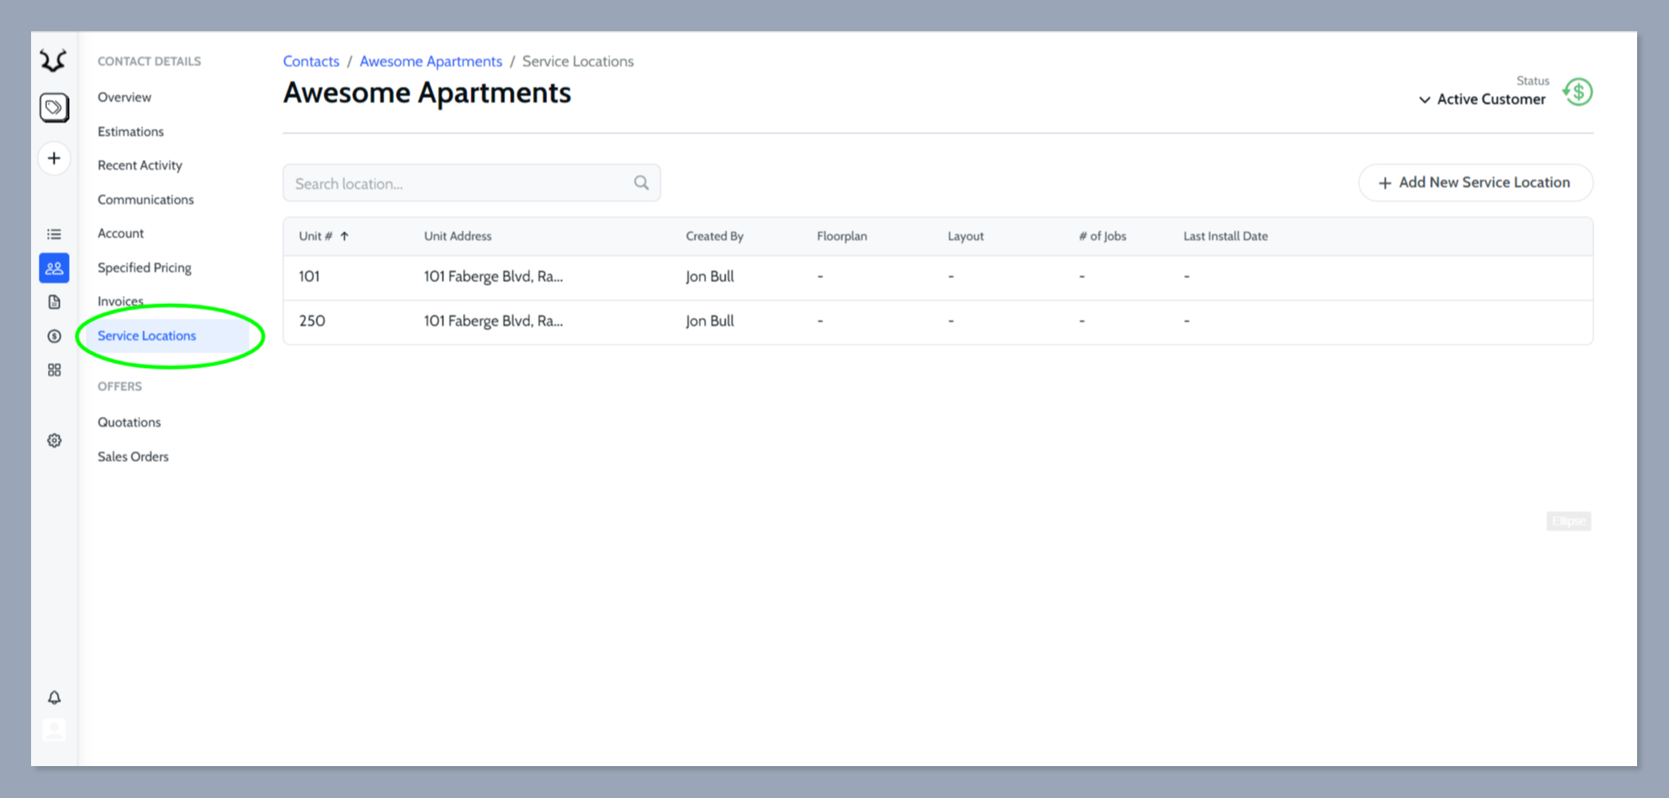Open the Contacts people icon

(x=54, y=268)
